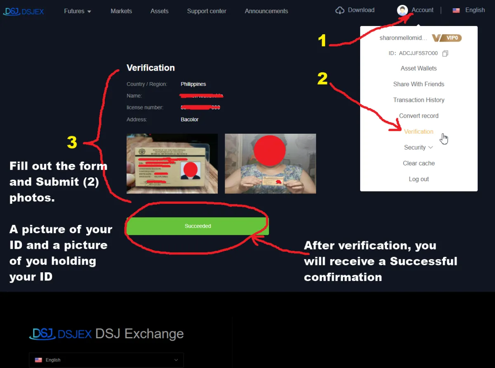Open the Futures dropdown menu
Screen dimensions: 495x368
click(x=78, y=11)
